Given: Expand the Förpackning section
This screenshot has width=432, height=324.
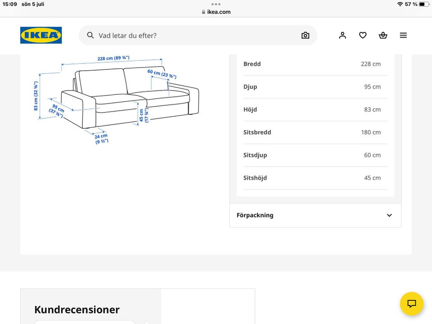Looking at the screenshot, I should [315, 215].
